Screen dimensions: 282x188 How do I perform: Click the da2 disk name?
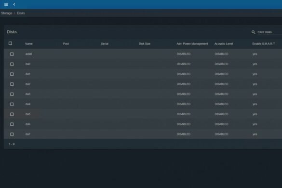coord(28,84)
